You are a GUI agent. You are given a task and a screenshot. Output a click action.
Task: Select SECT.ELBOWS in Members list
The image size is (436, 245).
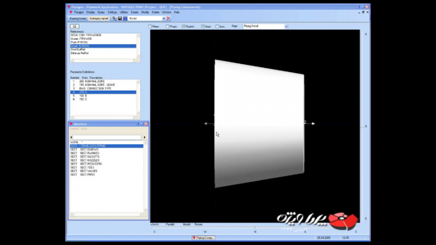[x=107, y=150]
